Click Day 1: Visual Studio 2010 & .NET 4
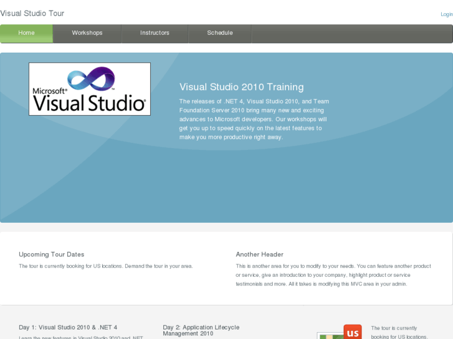453x339 pixels. 68,327
